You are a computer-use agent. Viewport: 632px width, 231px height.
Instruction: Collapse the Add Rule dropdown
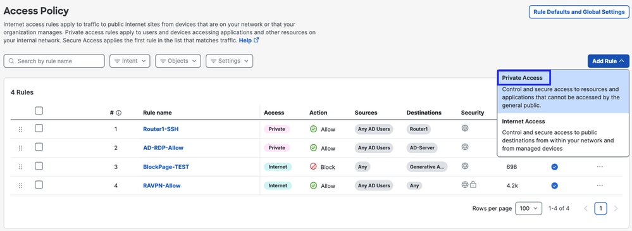(608, 61)
